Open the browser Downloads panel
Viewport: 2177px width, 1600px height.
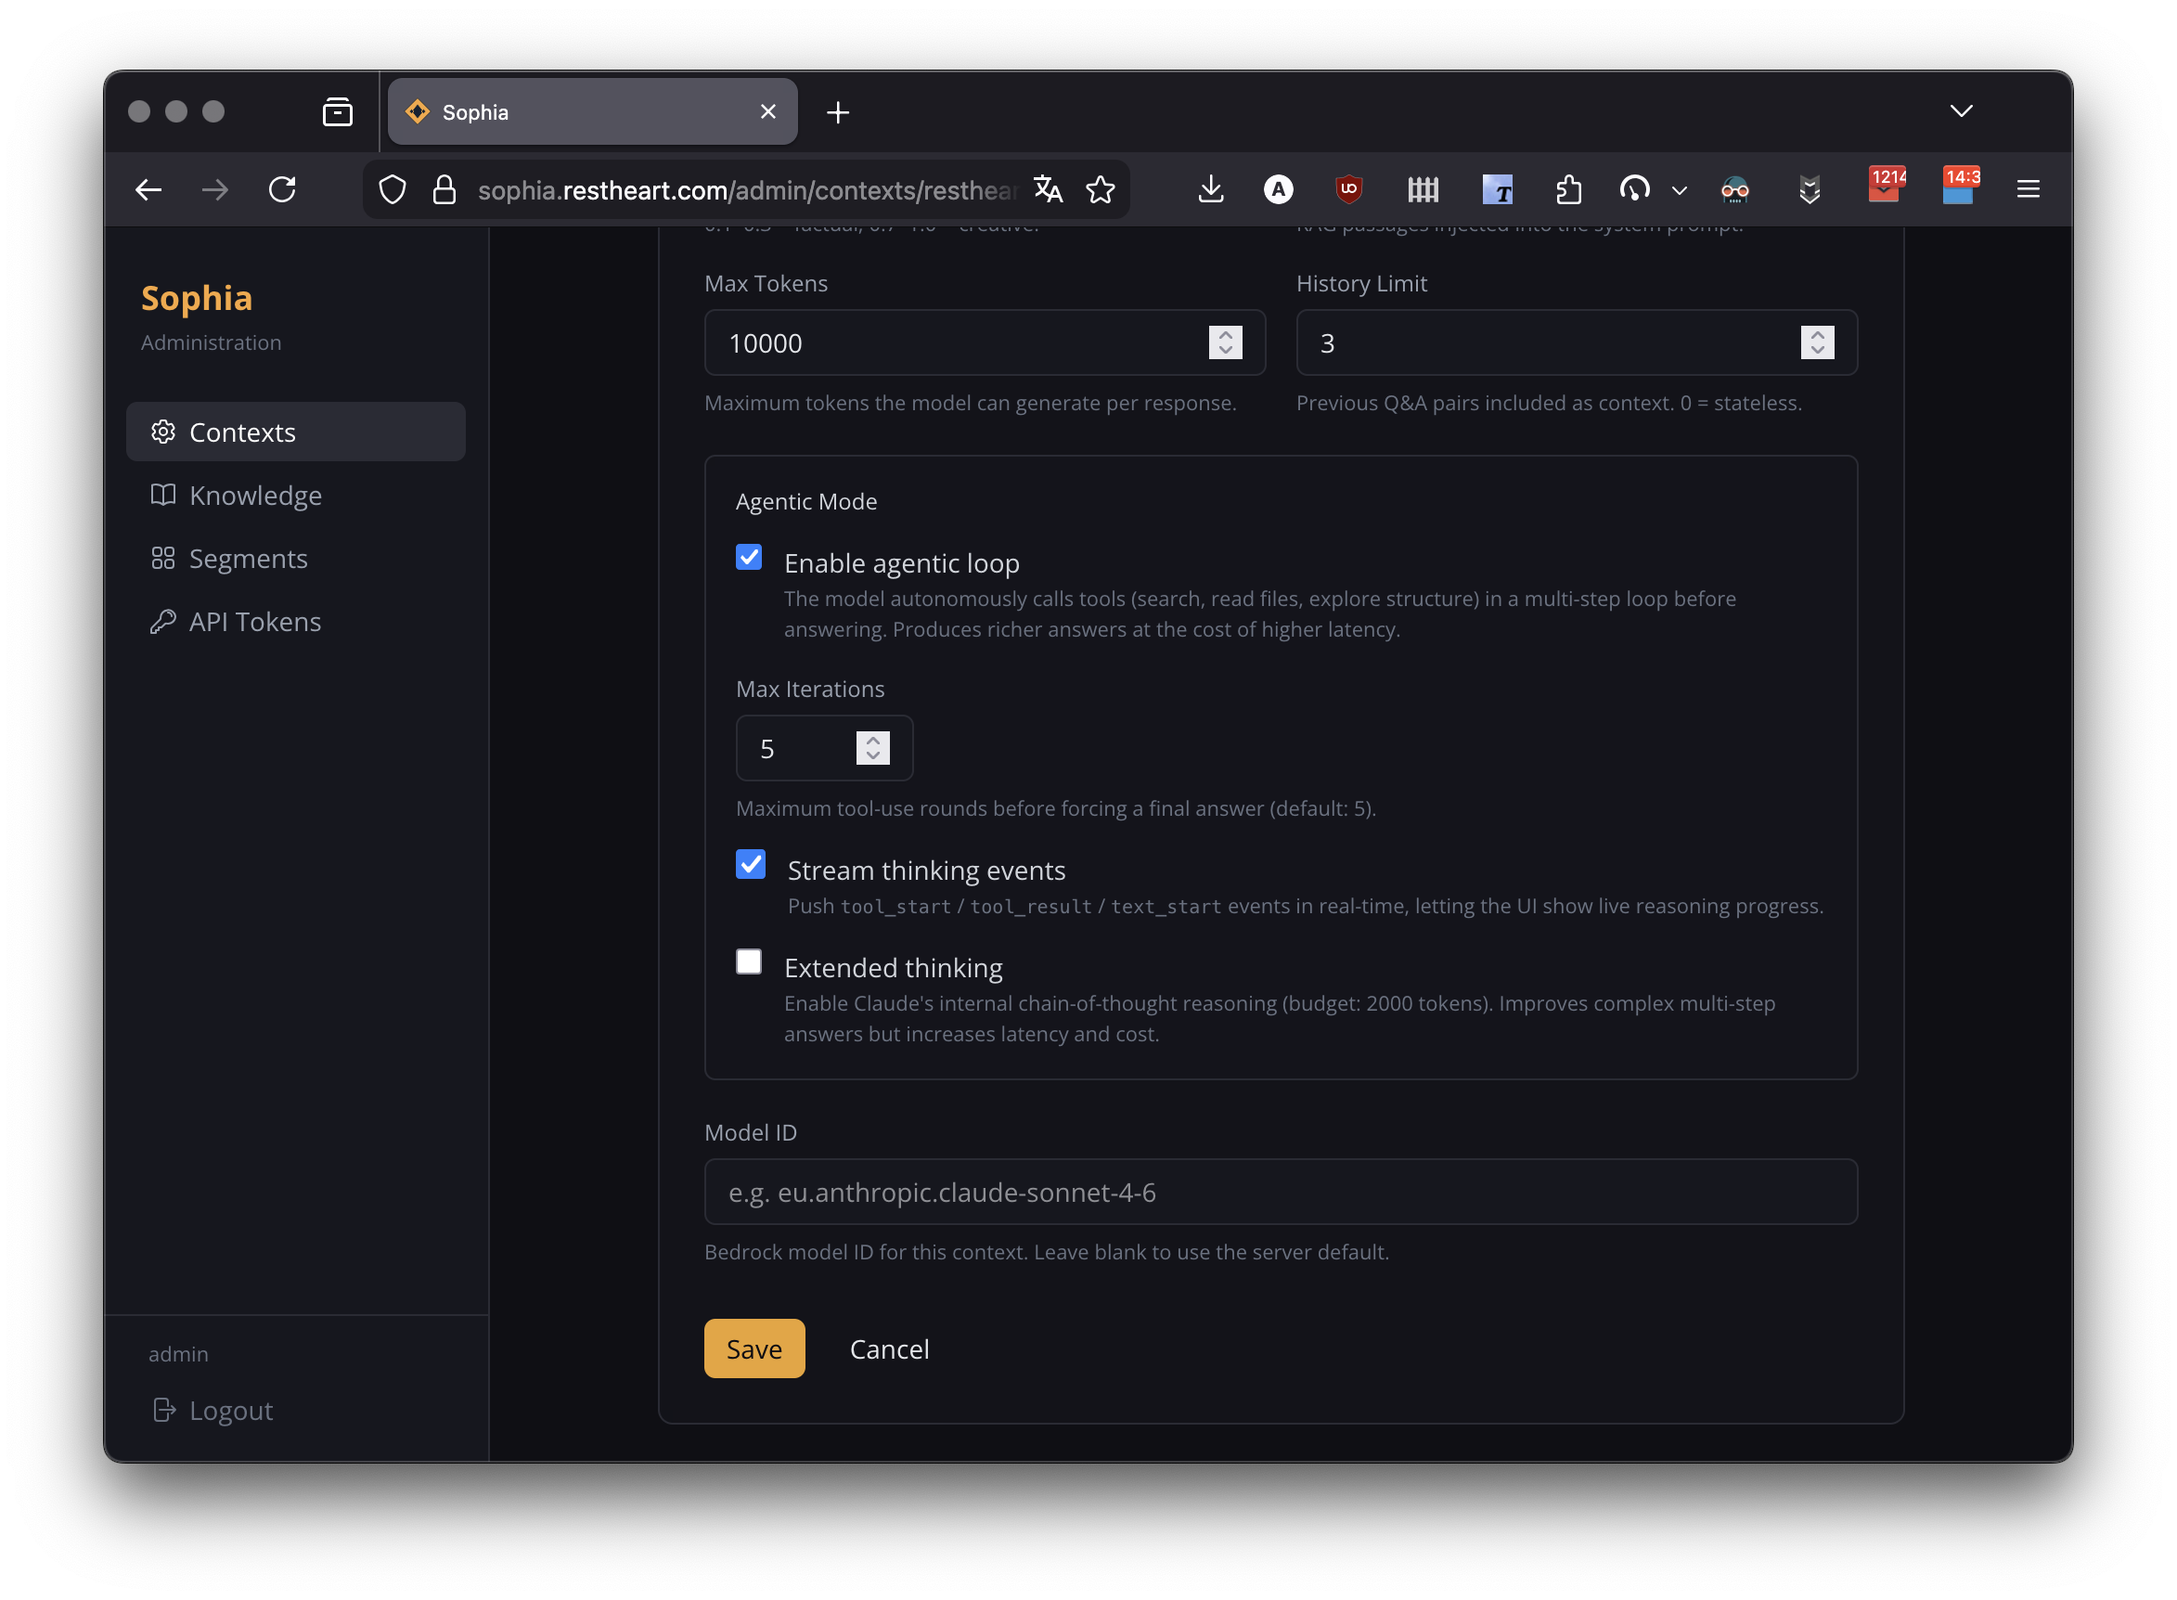[1210, 190]
